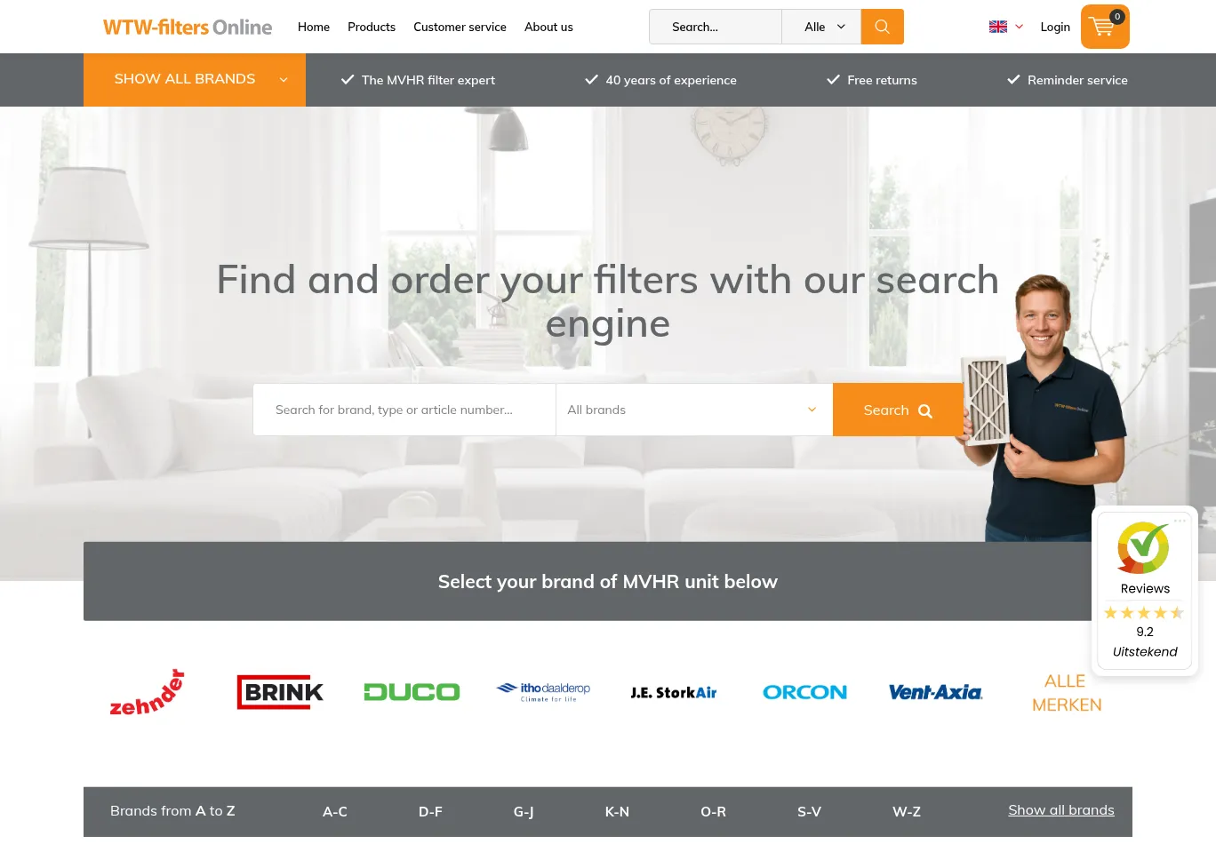Choose the Brink brand logo
Screen dimensions: 1216x844
(x=280, y=692)
